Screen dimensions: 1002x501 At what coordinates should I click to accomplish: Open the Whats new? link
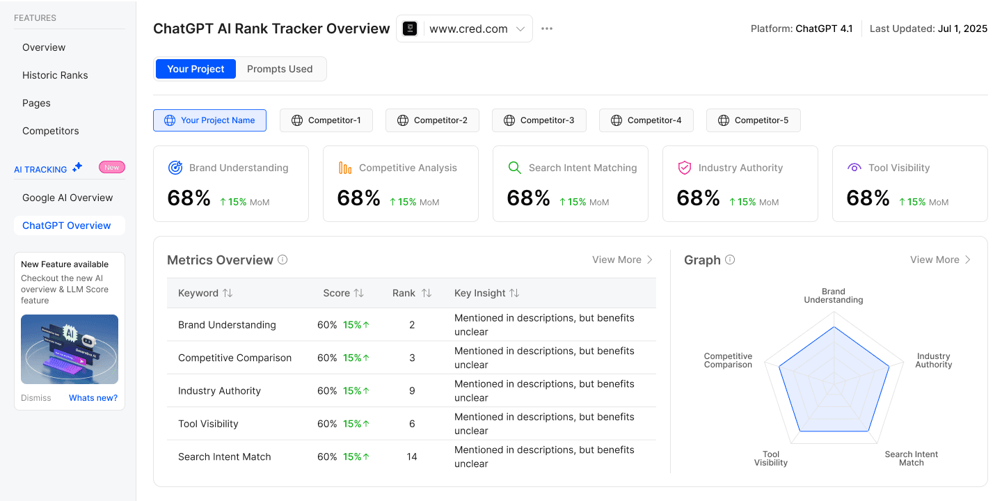93,397
